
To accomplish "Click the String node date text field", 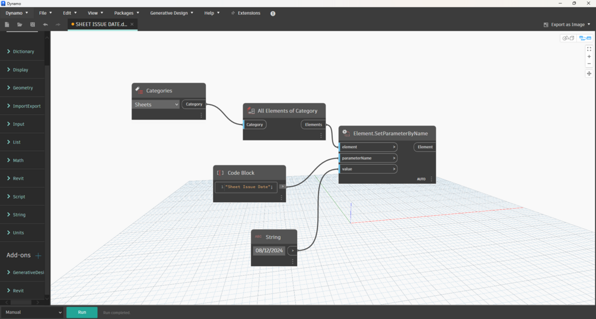I will pos(269,251).
